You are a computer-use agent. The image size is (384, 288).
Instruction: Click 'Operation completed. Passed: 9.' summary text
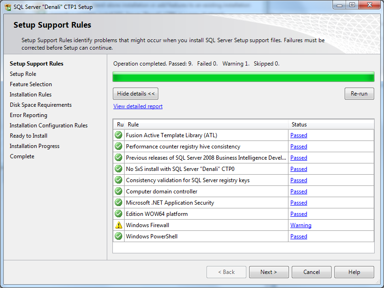tap(153, 64)
